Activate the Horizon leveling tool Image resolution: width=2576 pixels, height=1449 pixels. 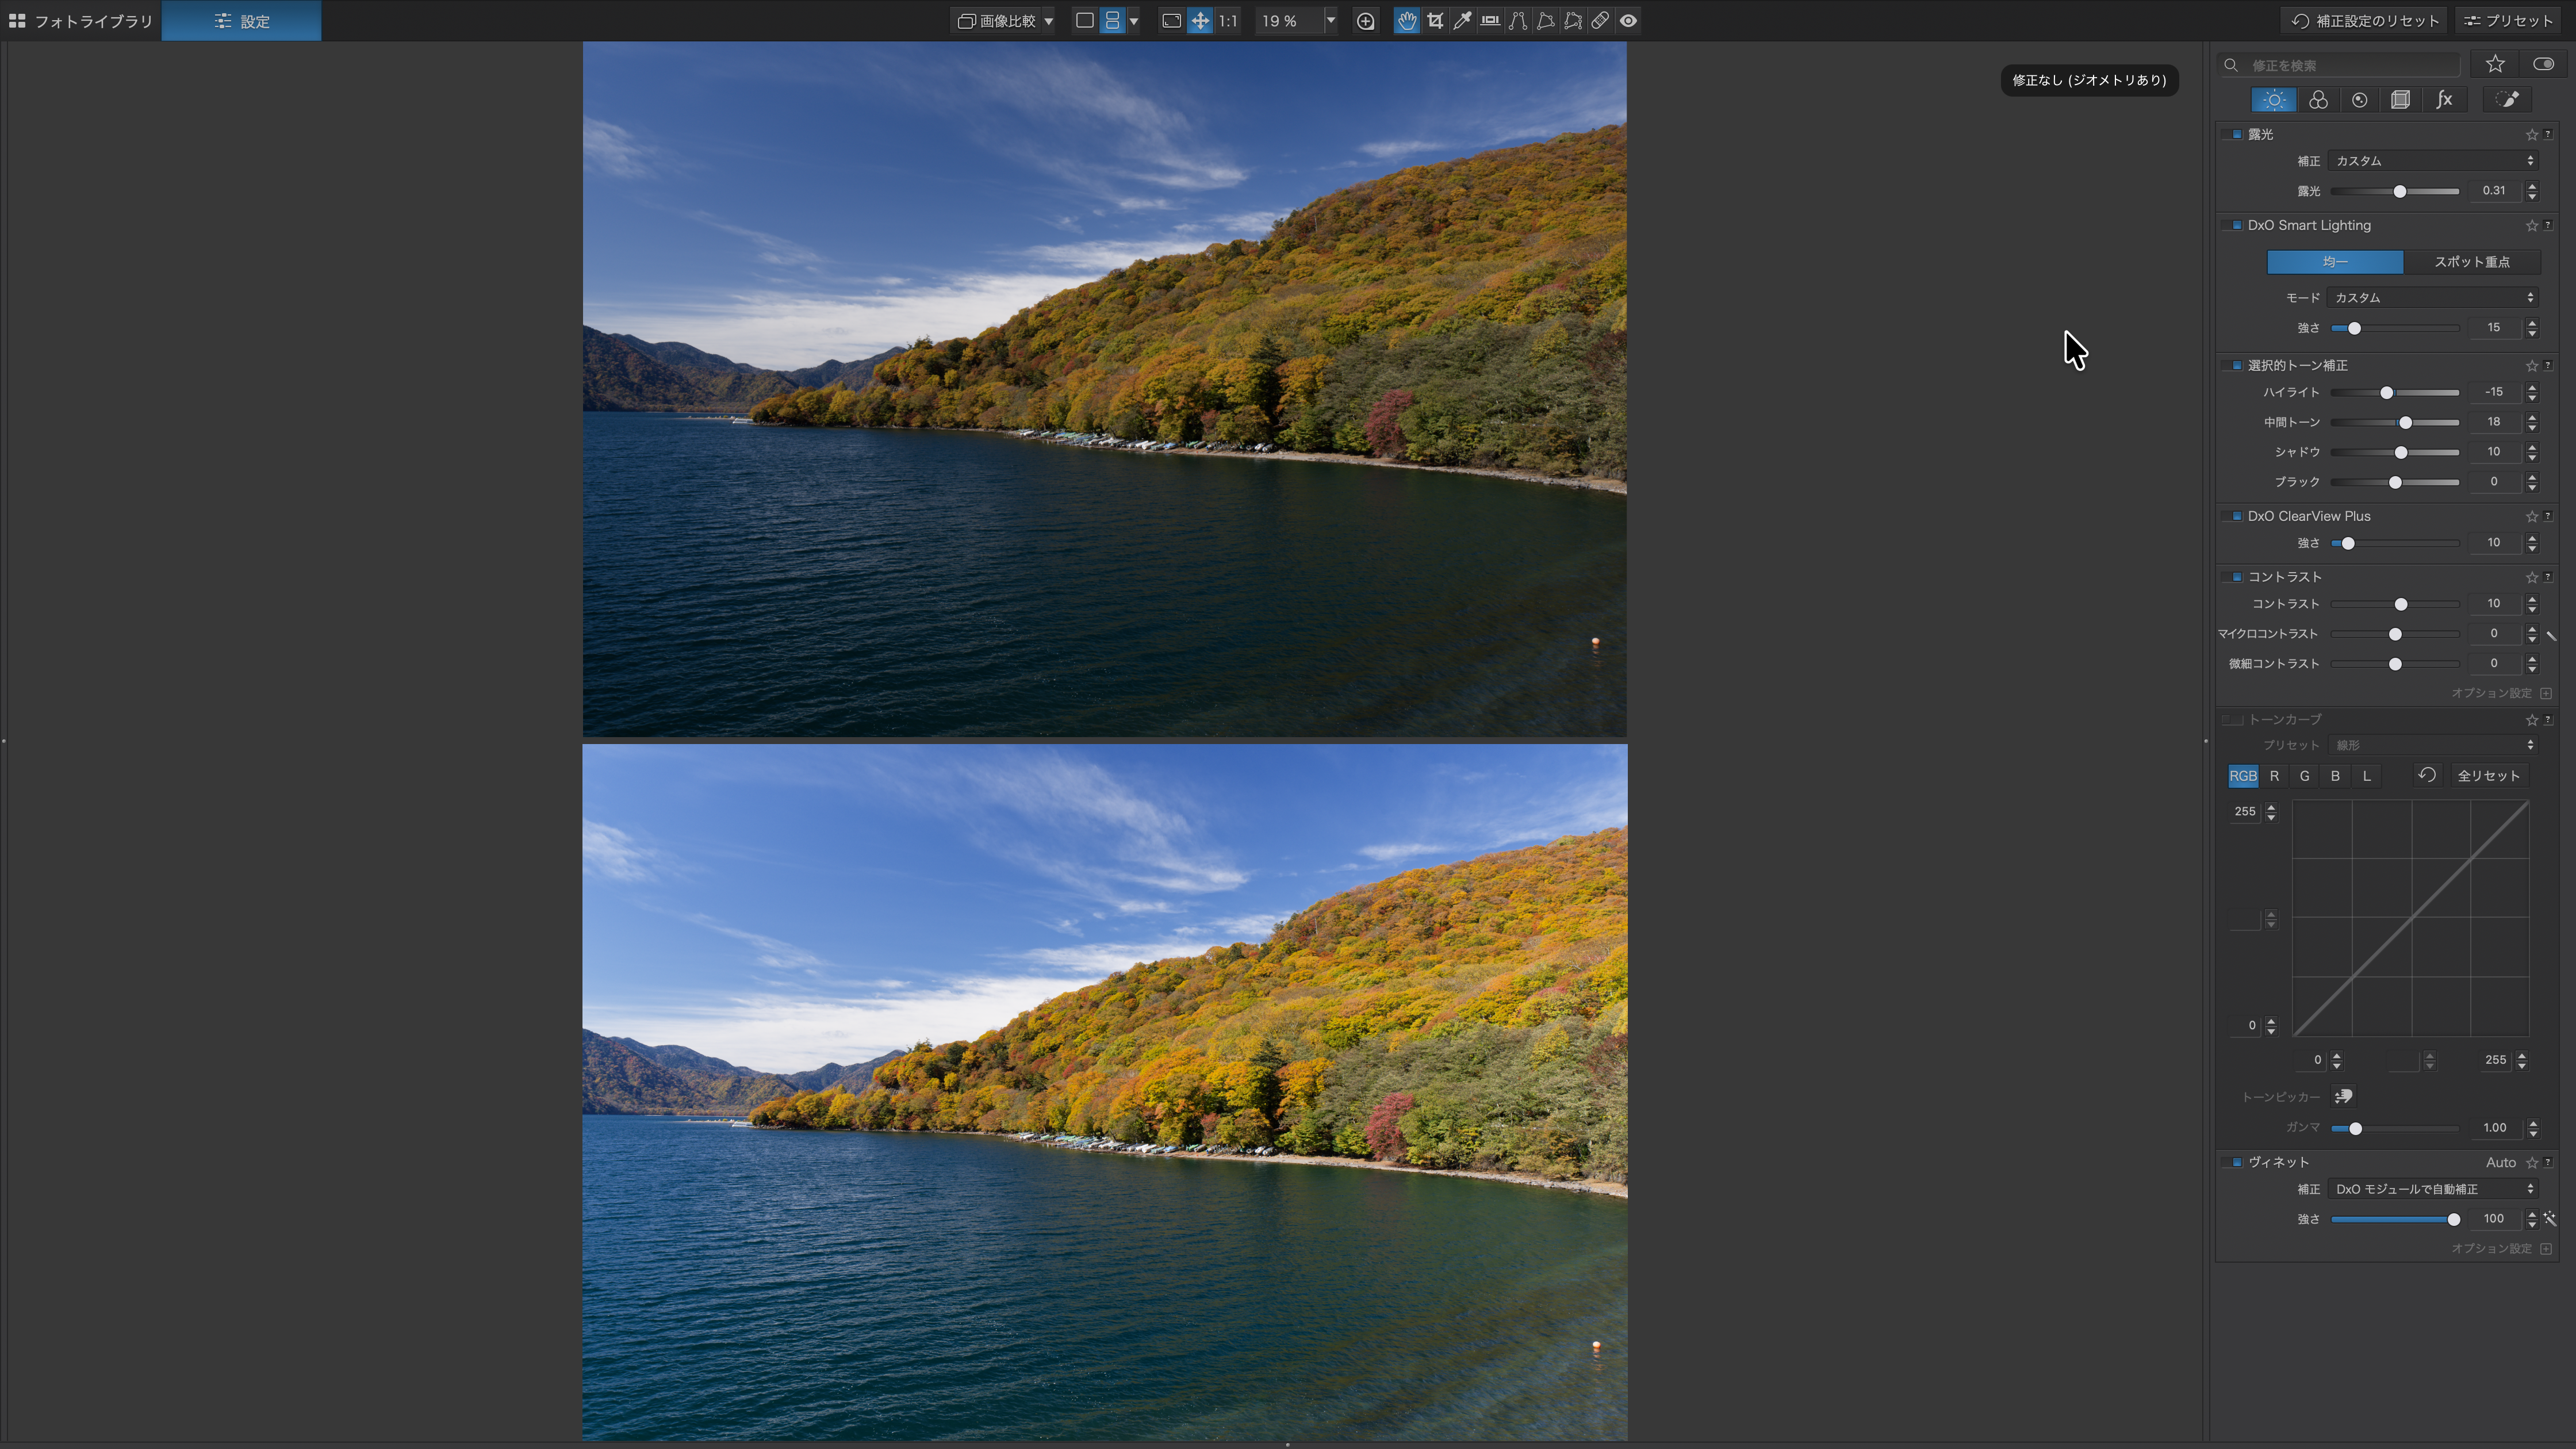point(1490,21)
